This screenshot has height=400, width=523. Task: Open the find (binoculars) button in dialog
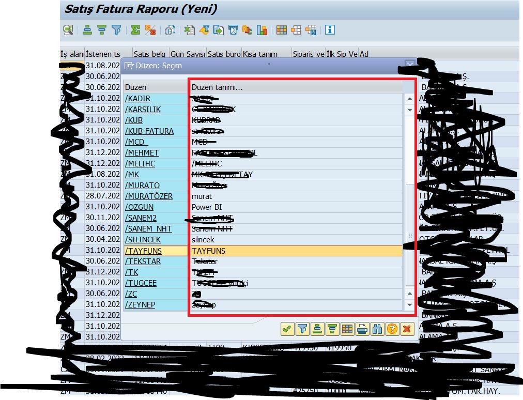(x=377, y=329)
